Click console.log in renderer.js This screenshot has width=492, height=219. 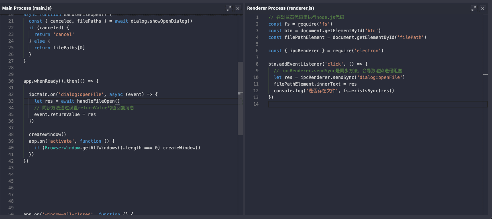pyautogui.click(x=288, y=91)
